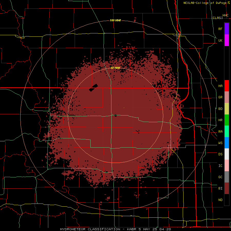Choose the brown BI legend swatch

227,188
